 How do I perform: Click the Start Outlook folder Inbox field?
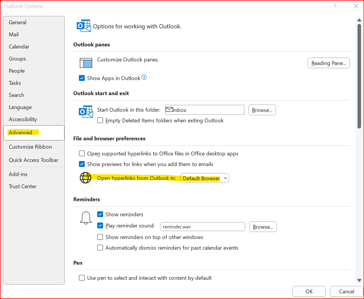[205, 110]
